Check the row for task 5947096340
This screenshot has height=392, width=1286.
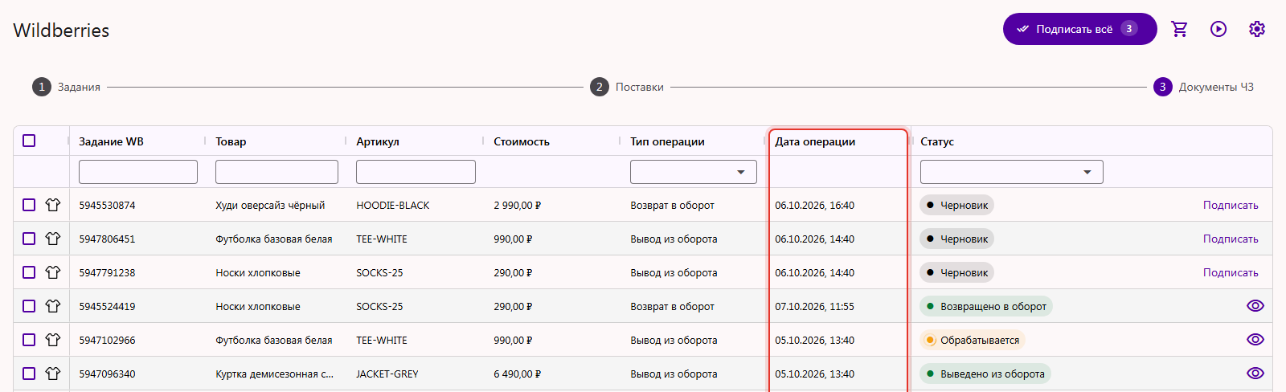tap(29, 374)
